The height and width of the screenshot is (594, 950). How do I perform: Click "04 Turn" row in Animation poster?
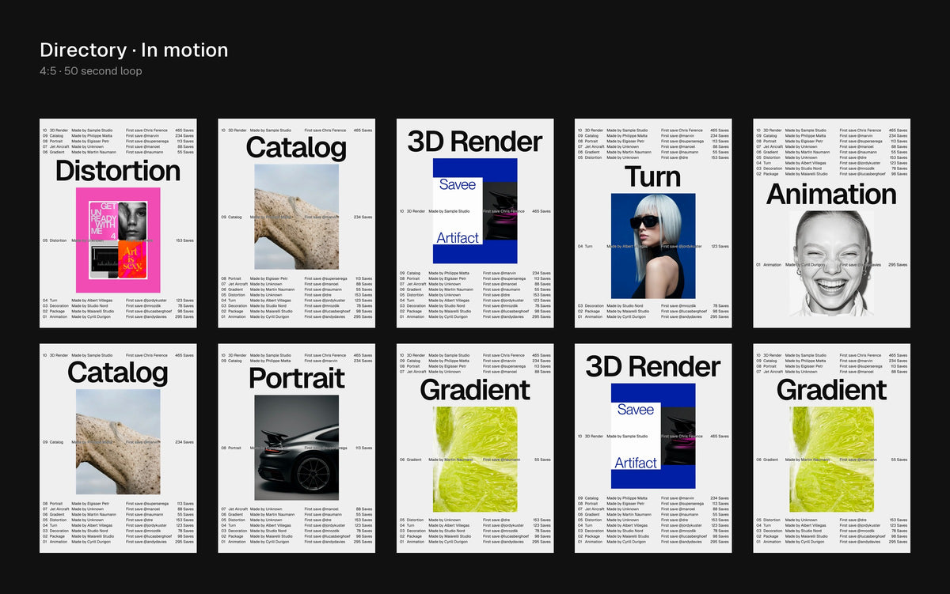pyautogui.click(x=831, y=163)
